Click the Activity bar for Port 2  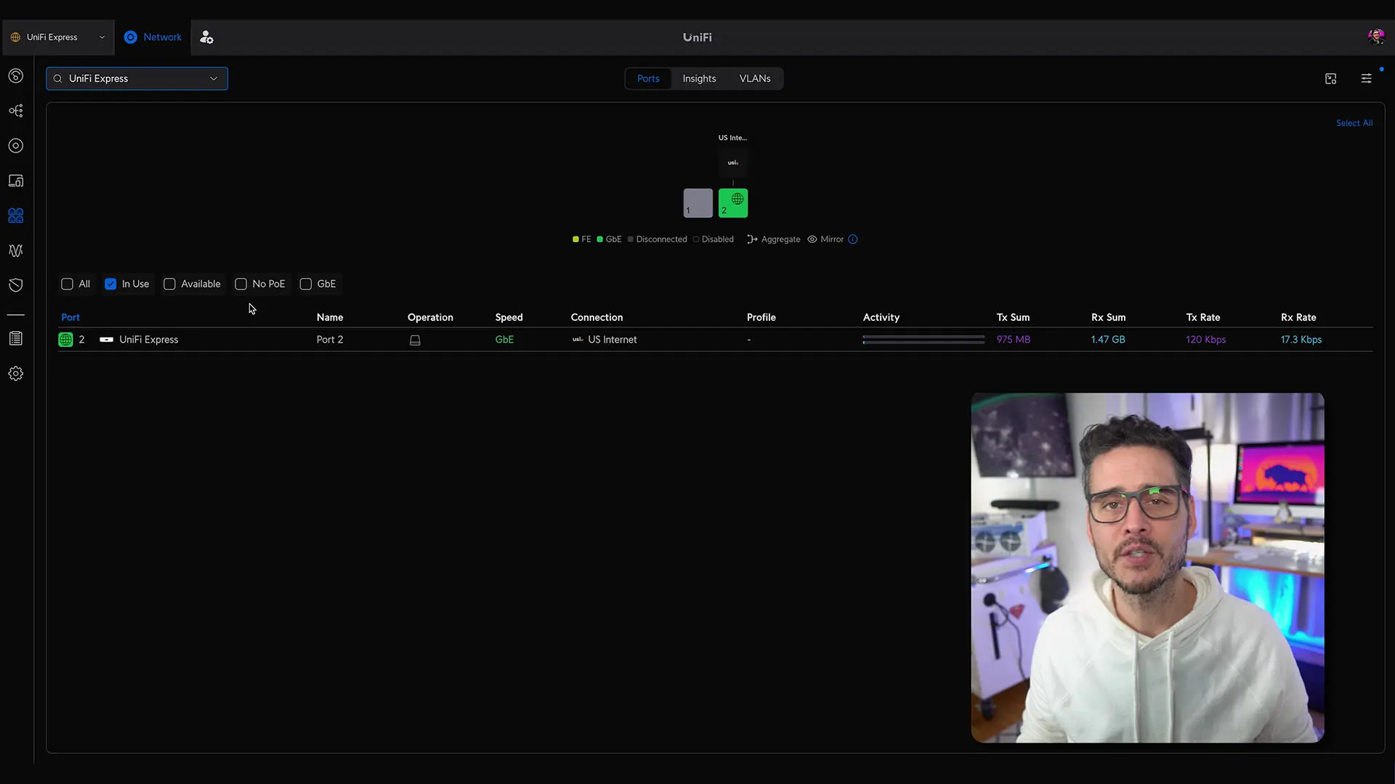[x=923, y=340]
